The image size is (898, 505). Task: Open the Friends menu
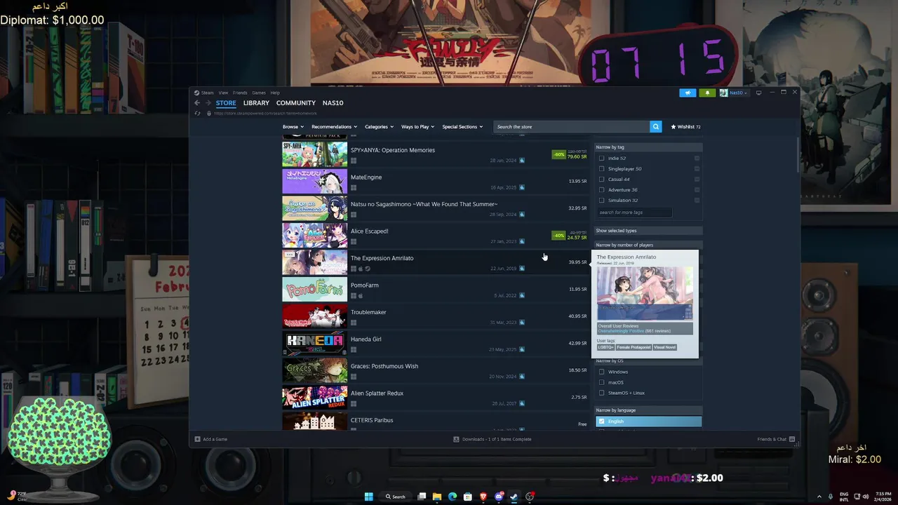click(240, 93)
